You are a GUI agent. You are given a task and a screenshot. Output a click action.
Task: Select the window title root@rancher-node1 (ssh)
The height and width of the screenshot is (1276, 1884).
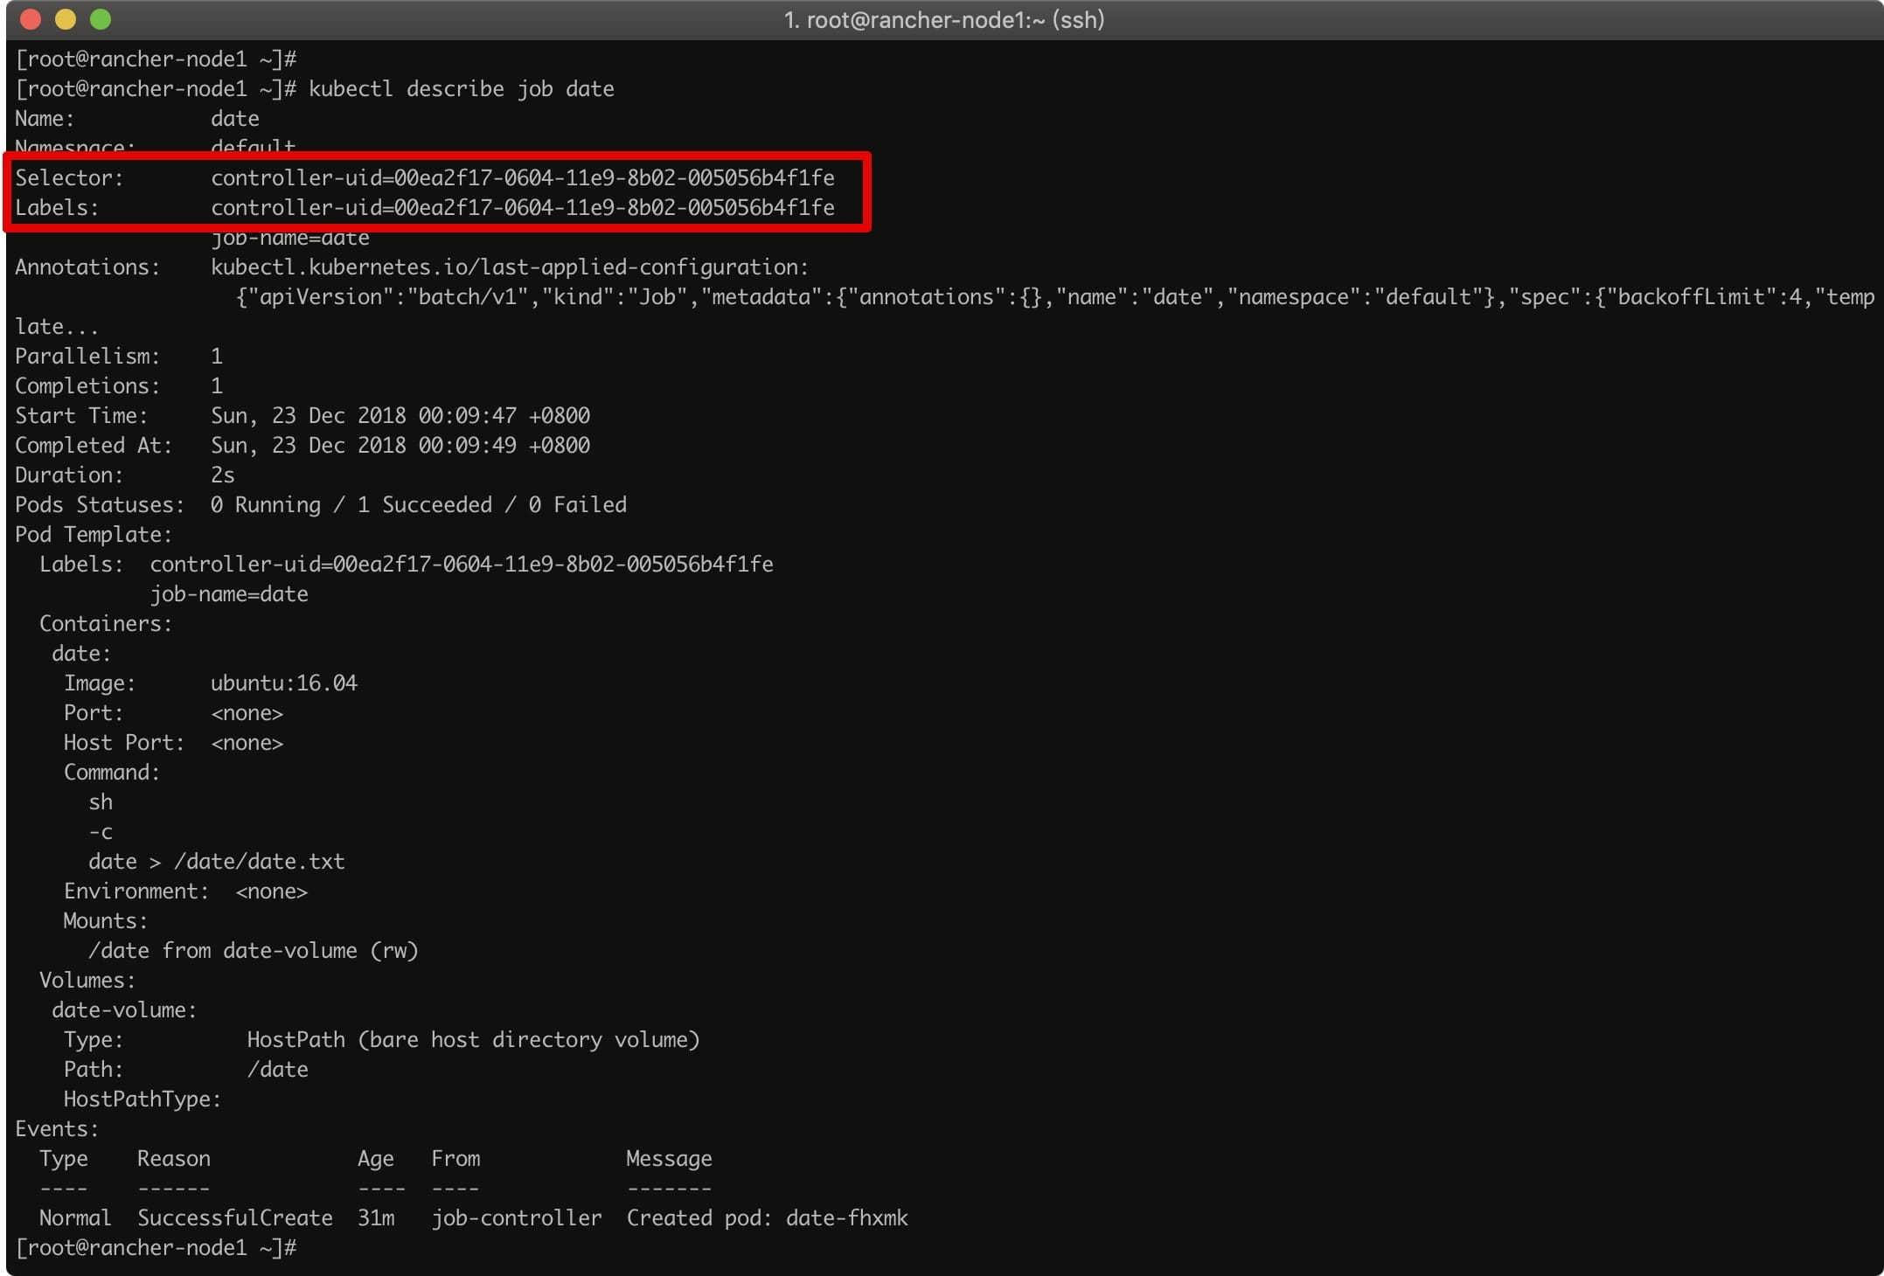942,19
